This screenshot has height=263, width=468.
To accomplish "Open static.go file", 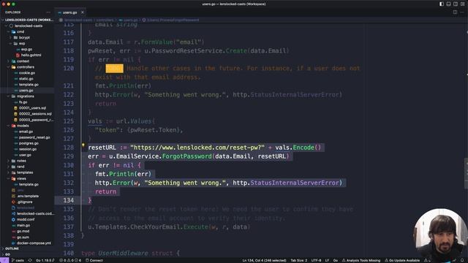I will (x=26, y=79).
